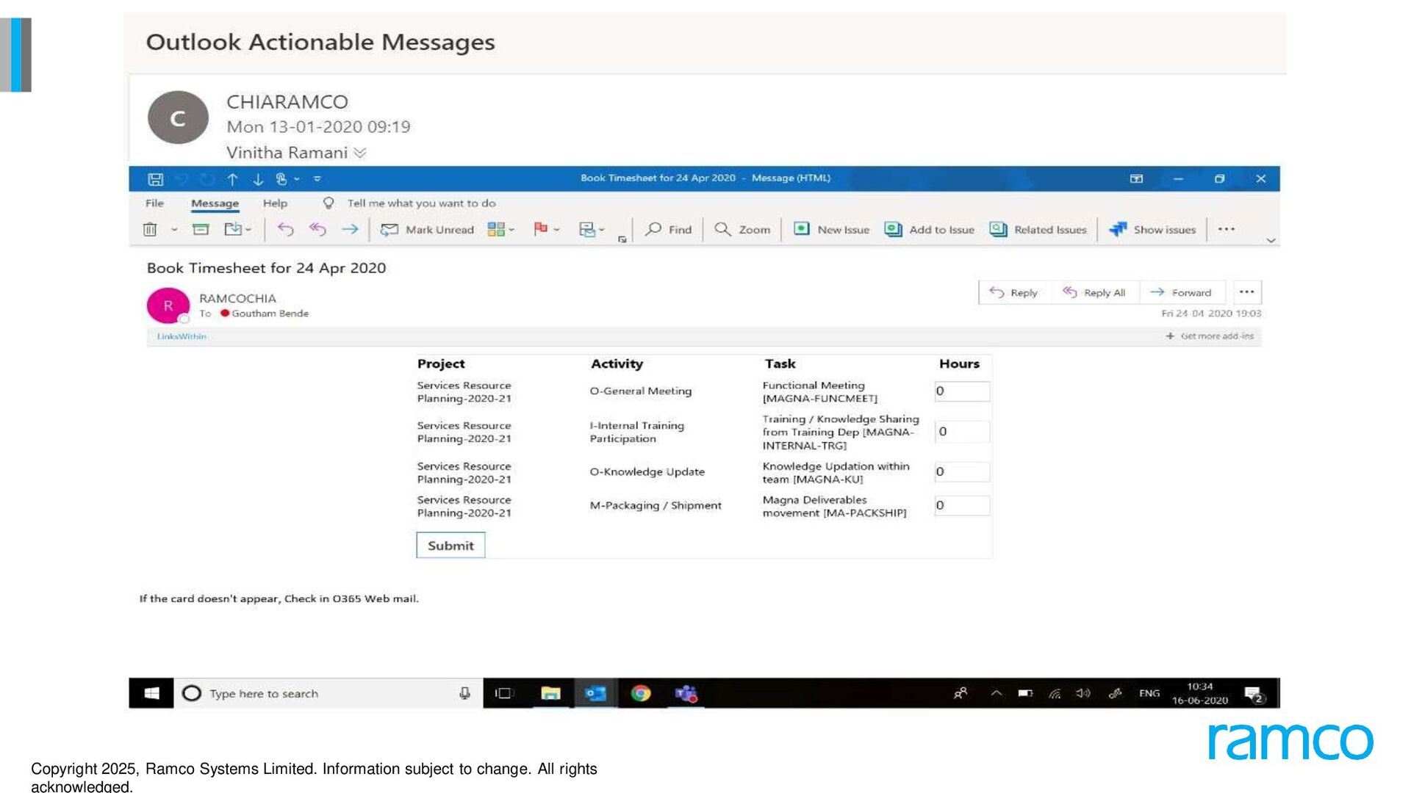Click Hours field for Knowledge Updation
1411x793 pixels.
pos(962,472)
